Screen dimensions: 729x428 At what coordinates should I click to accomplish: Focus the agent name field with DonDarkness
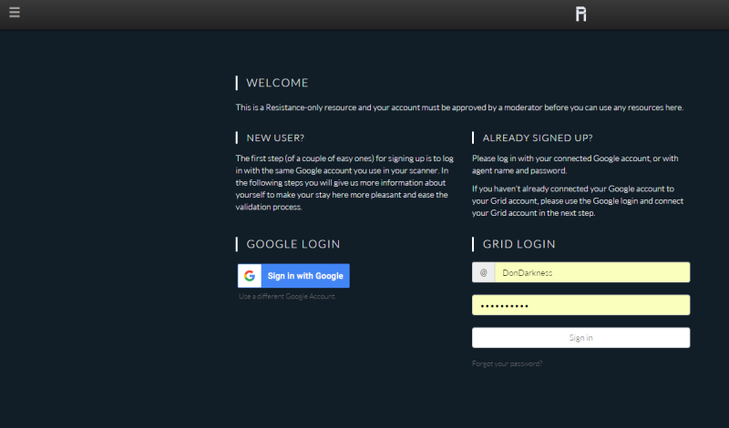pos(592,272)
